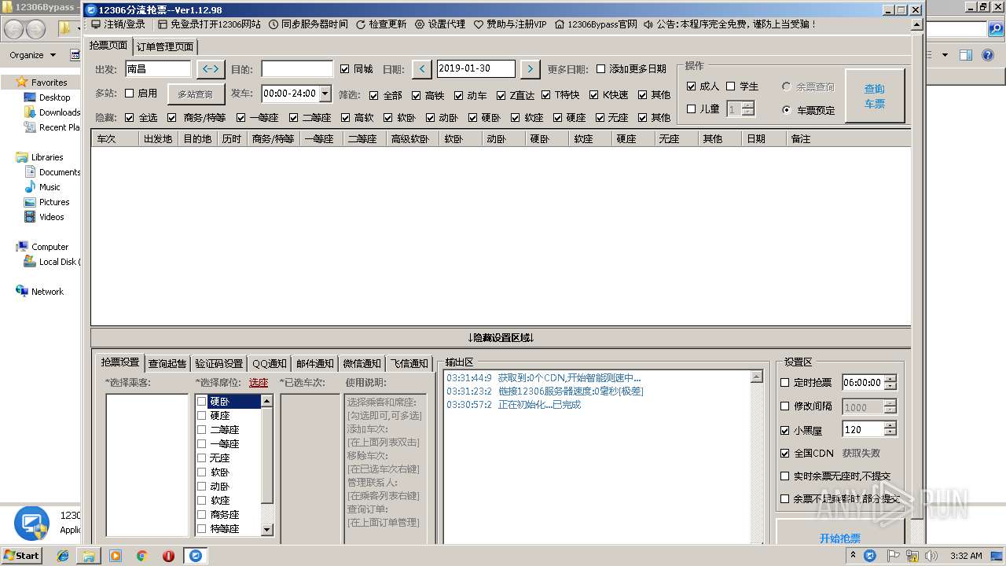The height and width of the screenshot is (566, 1006).
Task: Increase the 小黑屋 value stepper
Action: [890, 425]
